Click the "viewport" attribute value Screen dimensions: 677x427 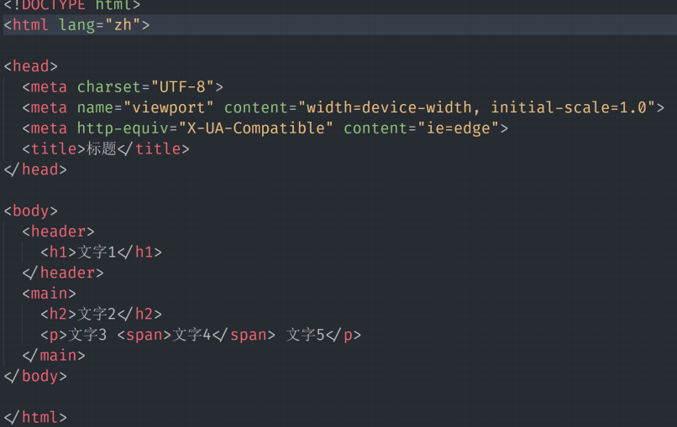[168, 108]
